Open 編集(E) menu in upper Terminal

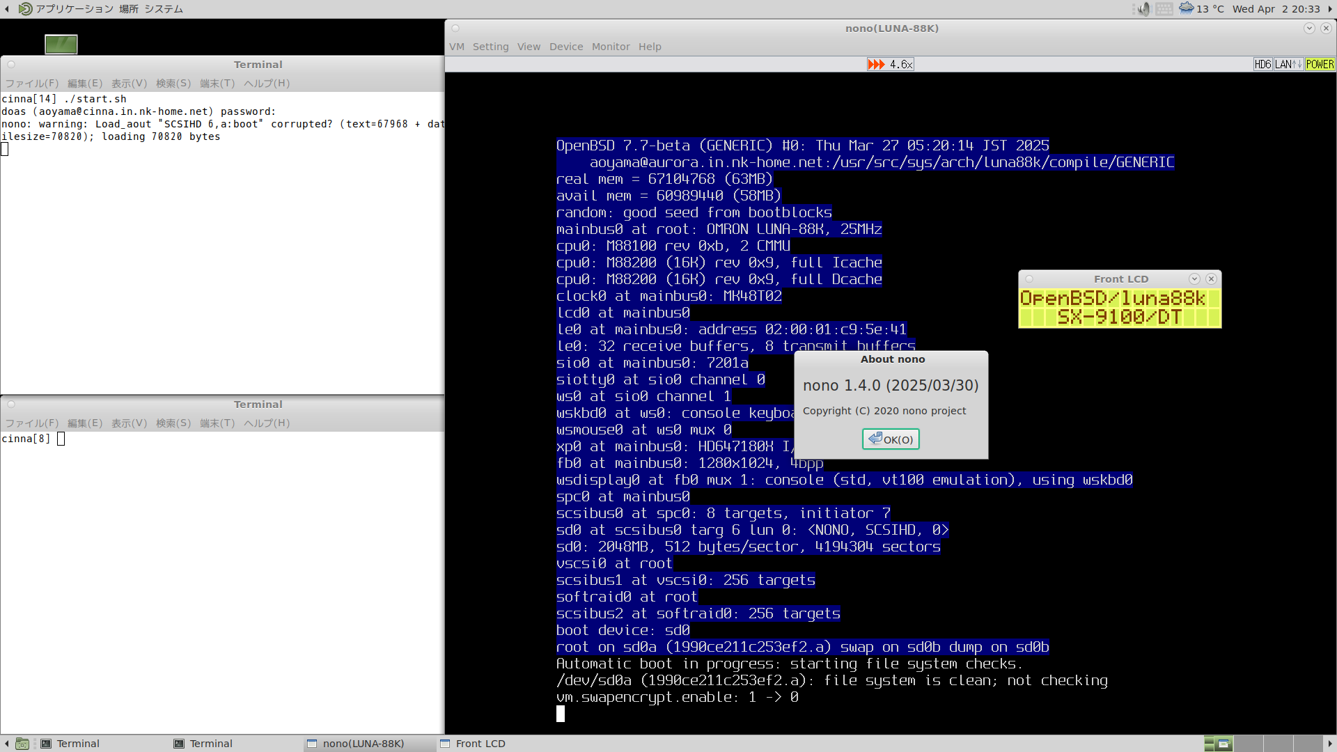click(85, 84)
